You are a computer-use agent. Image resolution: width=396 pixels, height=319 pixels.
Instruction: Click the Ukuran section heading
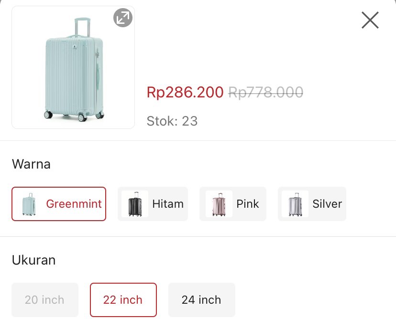pos(33,260)
